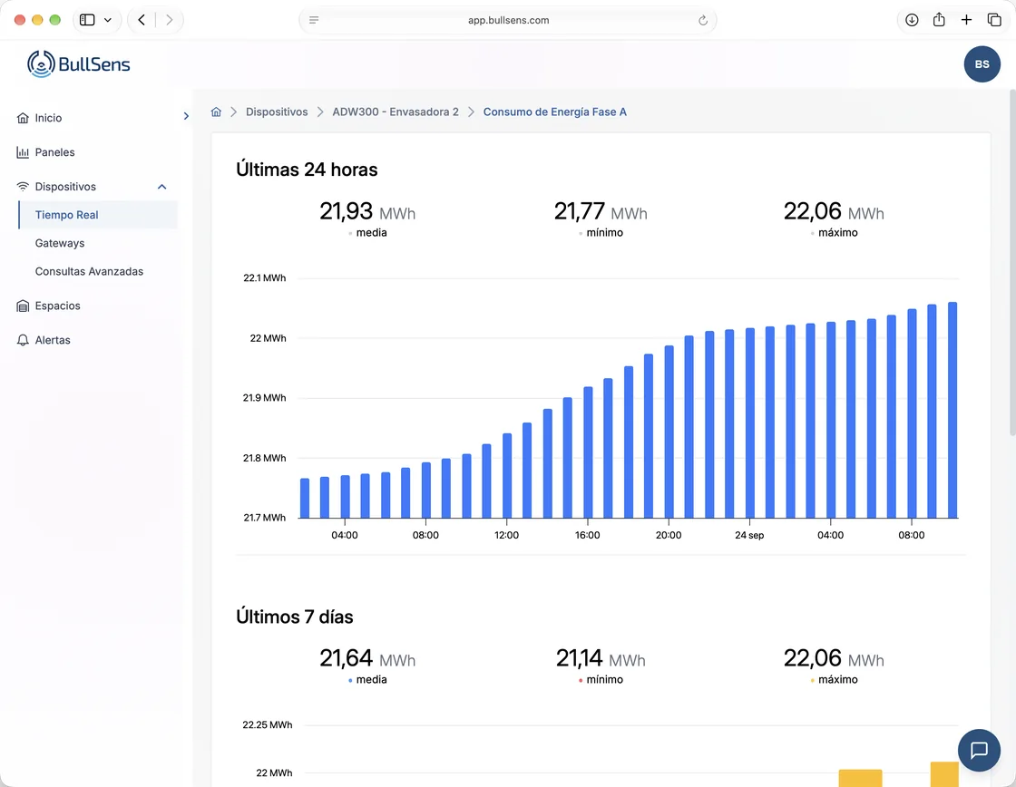The width and height of the screenshot is (1016, 787).
Task: Click the 24 sep axis label
Action: click(749, 535)
